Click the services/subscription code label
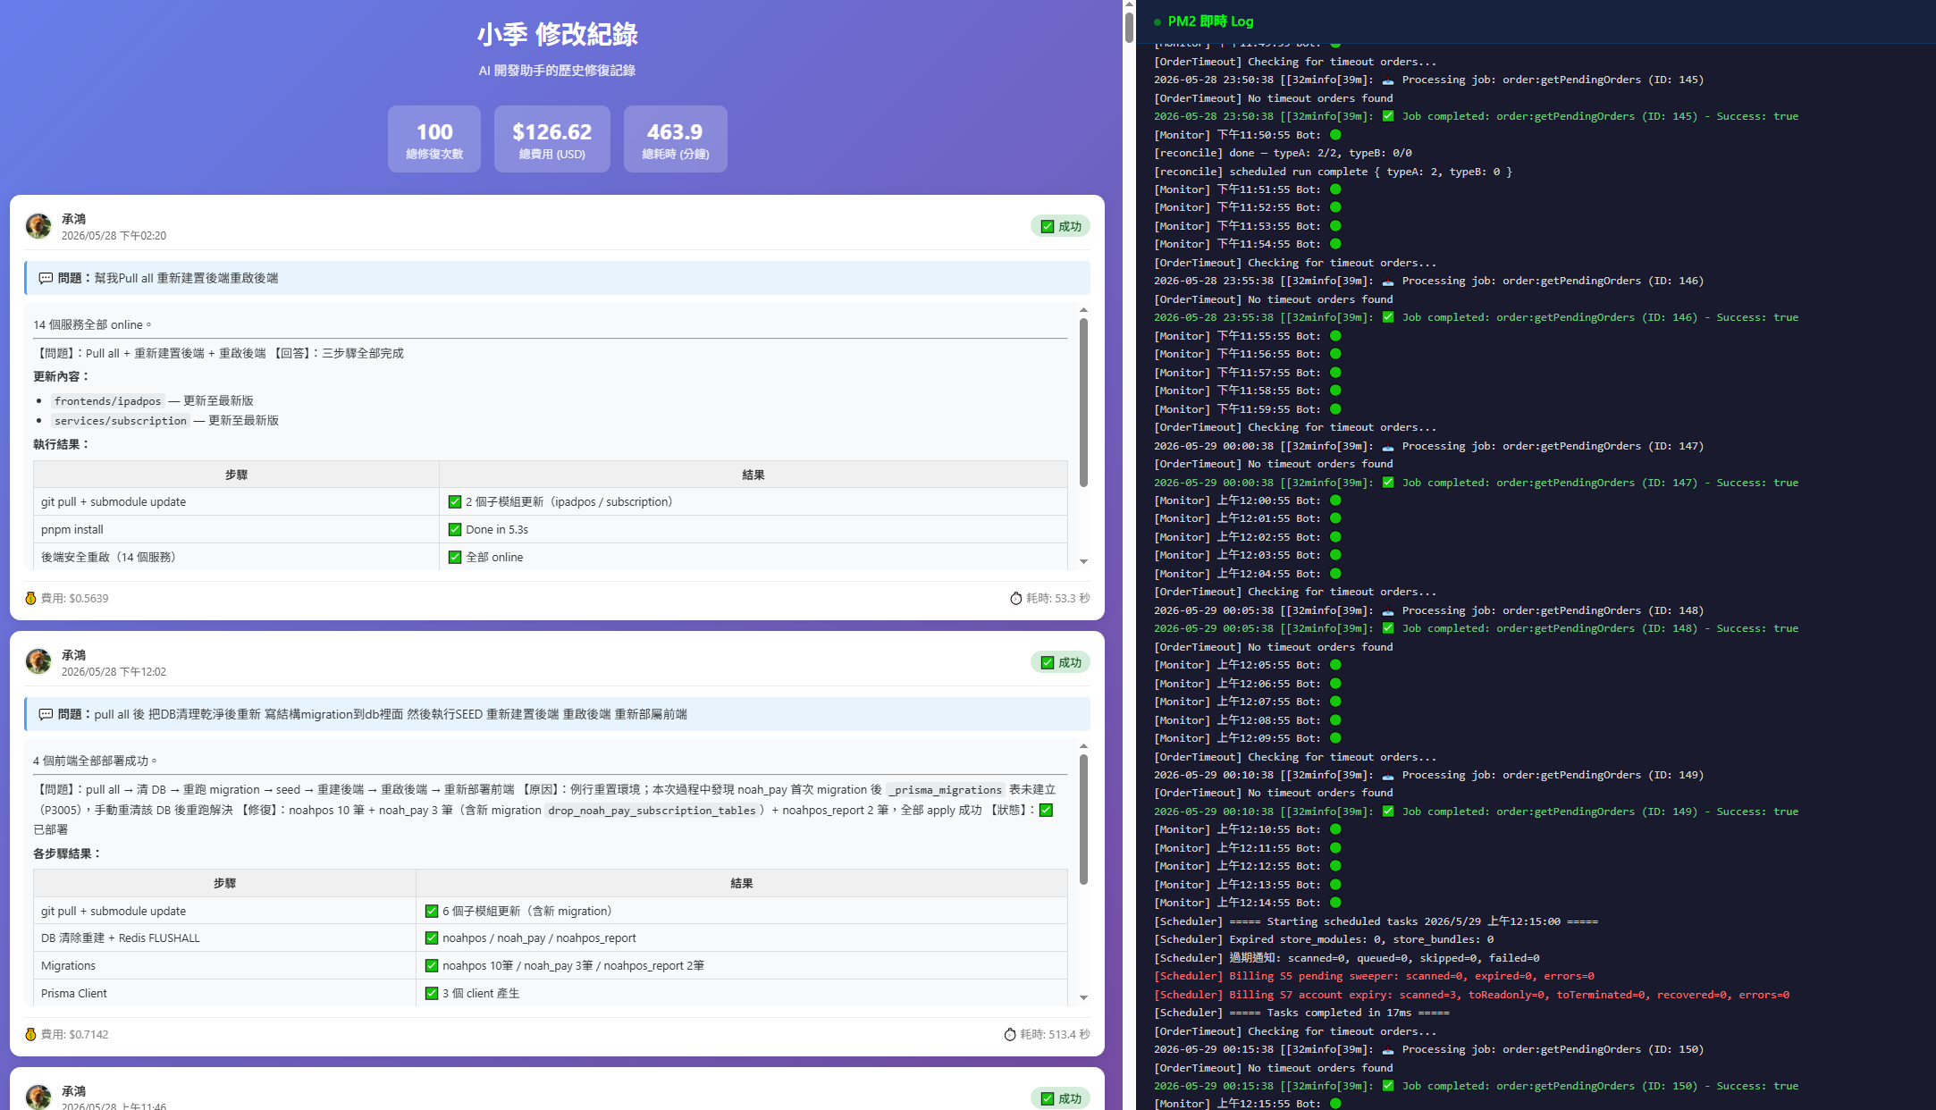 121,421
